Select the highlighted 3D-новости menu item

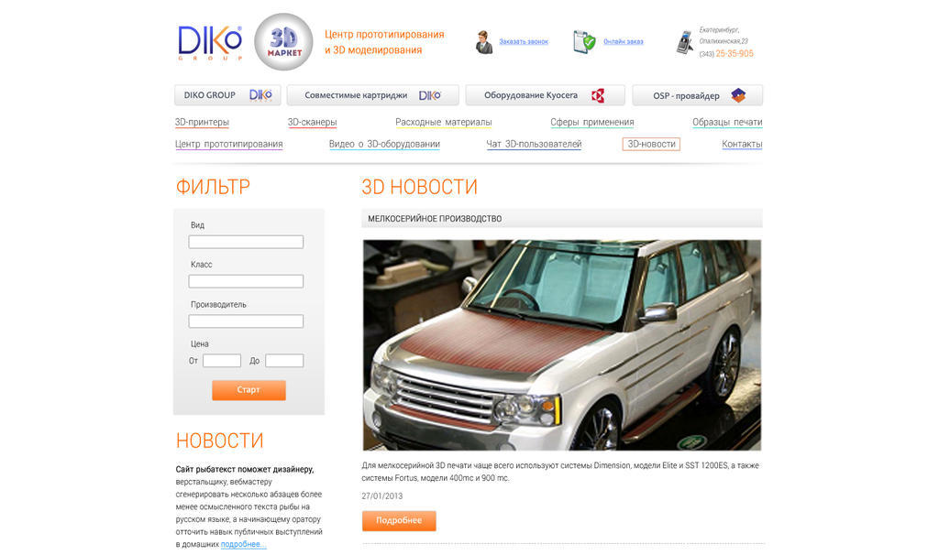pos(651,144)
